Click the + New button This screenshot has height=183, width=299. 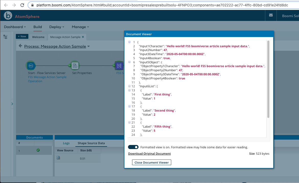22,36
